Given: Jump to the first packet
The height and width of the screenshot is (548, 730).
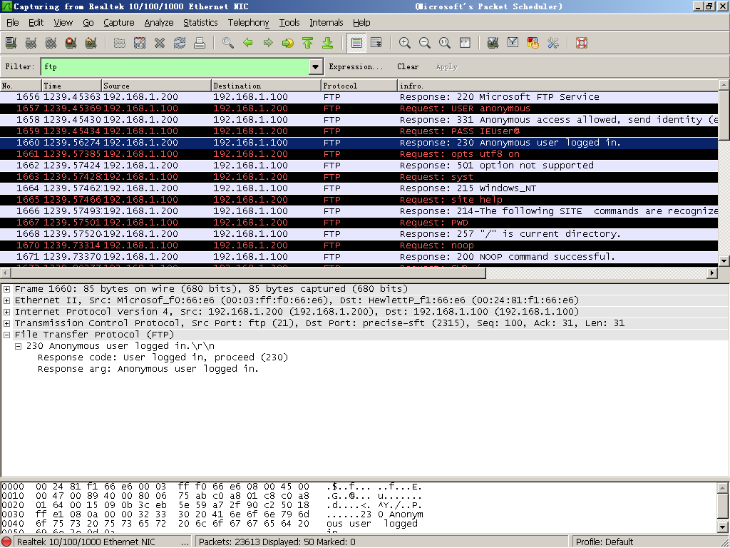Looking at the screenshot, I should point(308,43).
